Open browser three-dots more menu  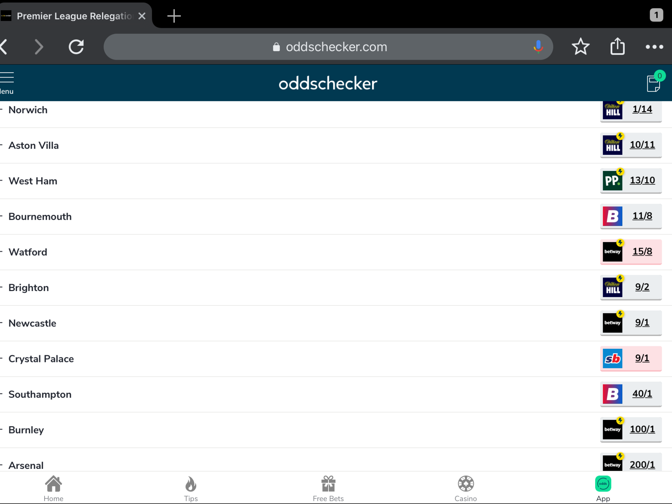(654, 47)
